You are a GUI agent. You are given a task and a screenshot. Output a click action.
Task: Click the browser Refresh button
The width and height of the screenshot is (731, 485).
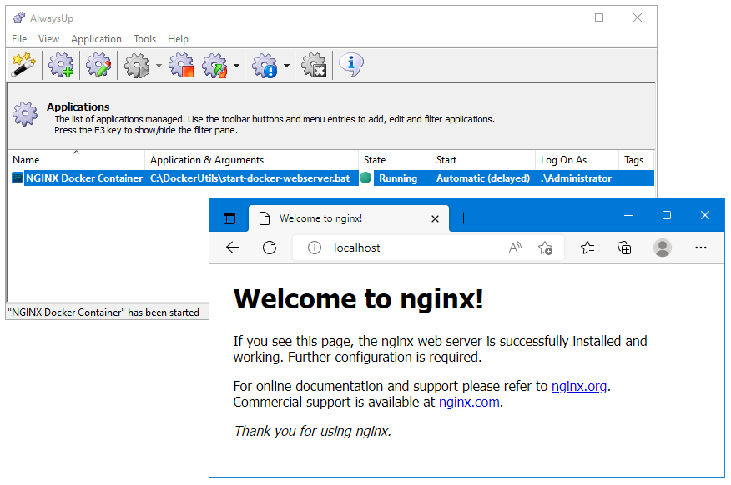tap(270, 247)
